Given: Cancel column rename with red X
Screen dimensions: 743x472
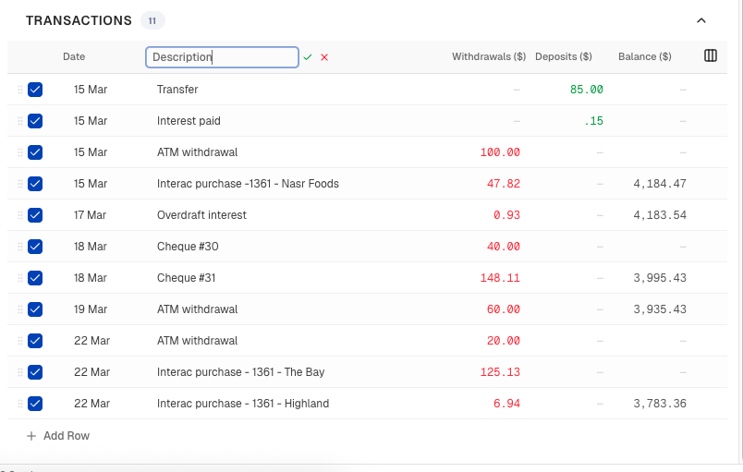Looking at the screenshot, I should click(x=324, y=57).
